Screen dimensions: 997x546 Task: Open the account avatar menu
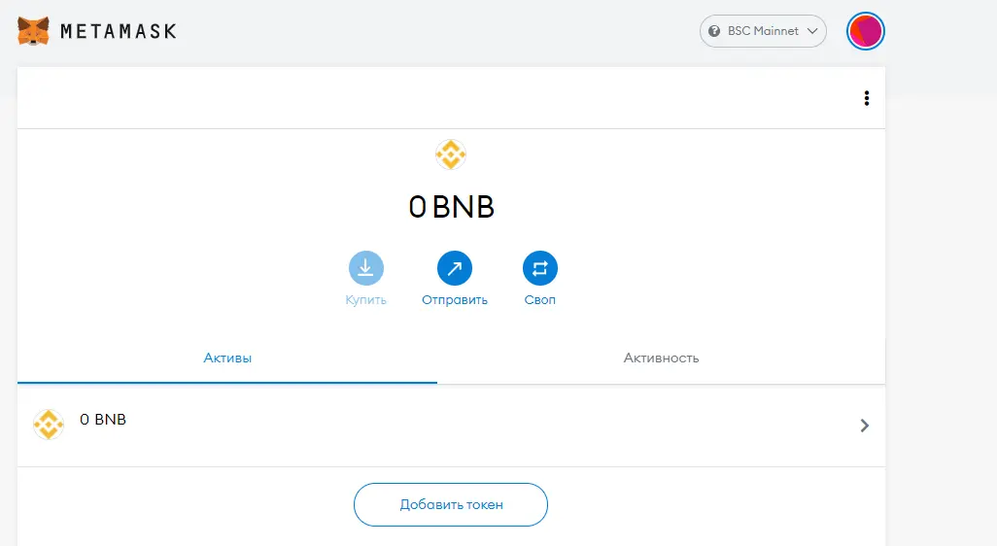click(866, 31)
